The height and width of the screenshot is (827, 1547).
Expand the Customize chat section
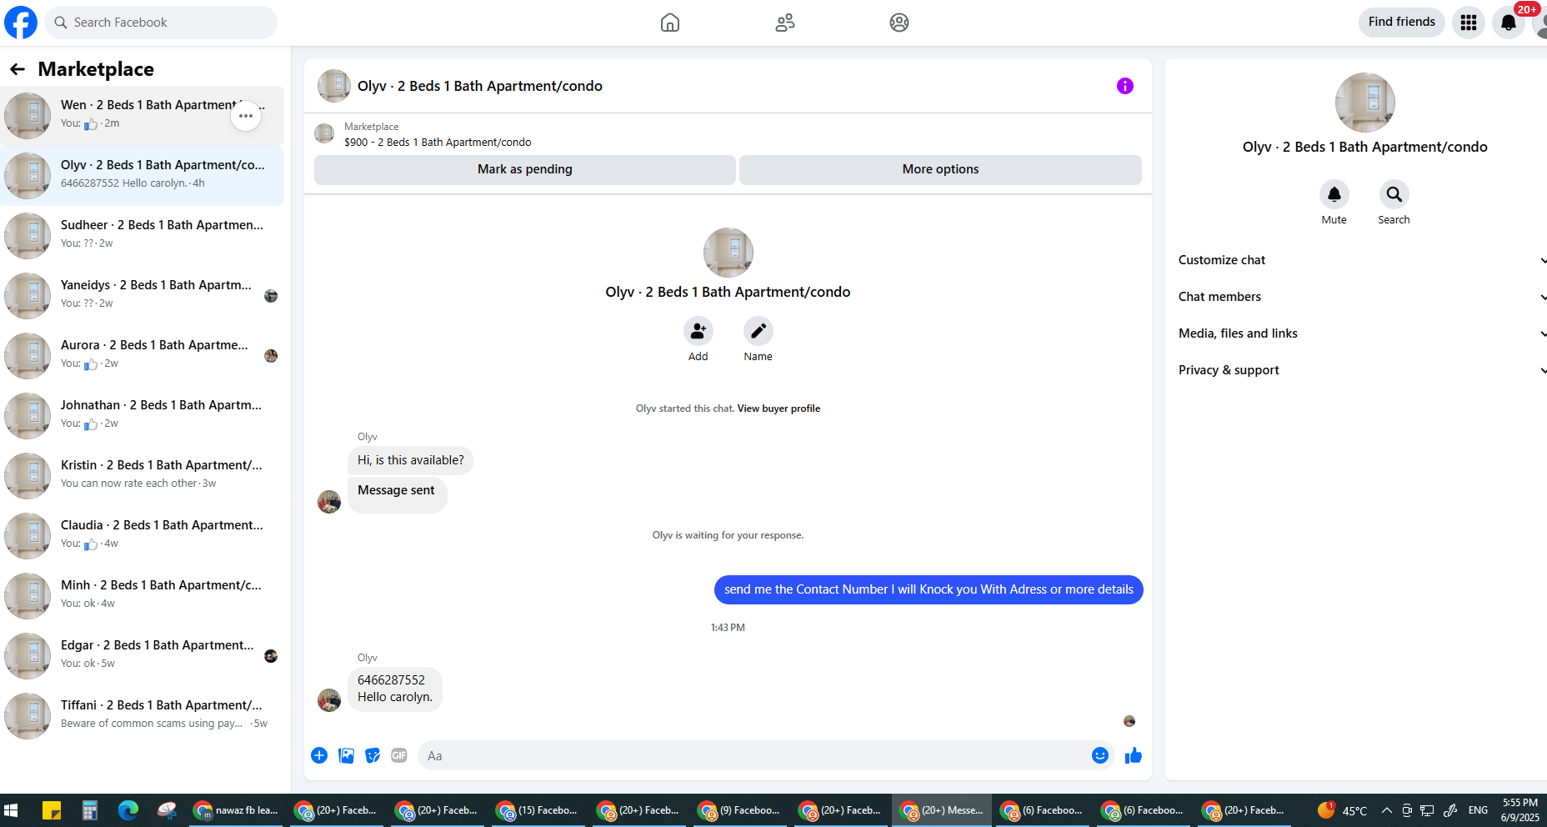coord(1362,260)
